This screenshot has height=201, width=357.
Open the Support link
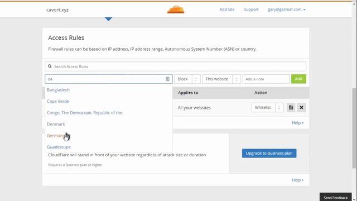251,9
